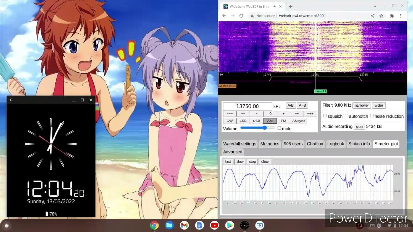This screenshot has height=232, width=413.
Task: Stop the S-meter plot
Action: tap(252, 162)
